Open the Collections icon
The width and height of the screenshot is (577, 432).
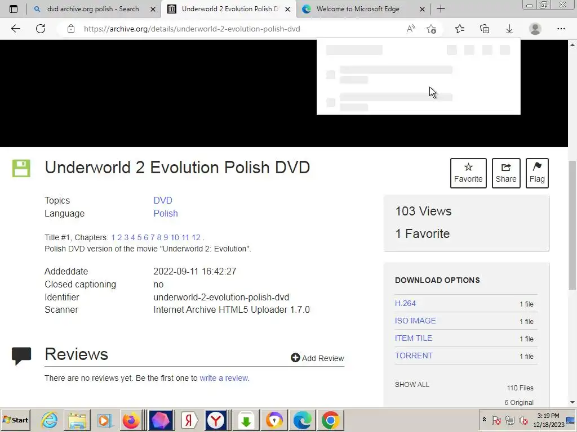pyautogui.click(x=485, y=29)
